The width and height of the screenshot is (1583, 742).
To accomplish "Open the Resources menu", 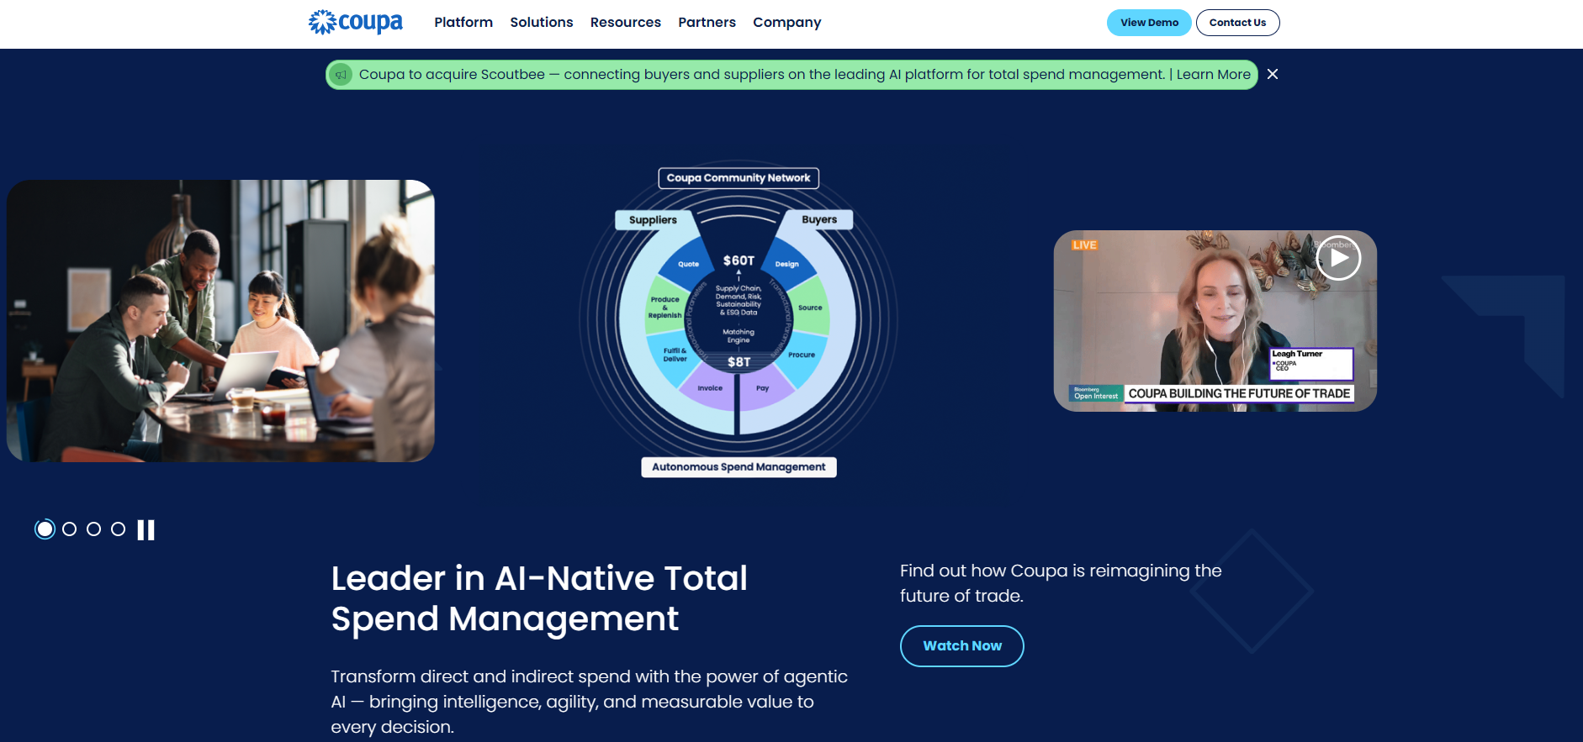I will pos(626,23).
